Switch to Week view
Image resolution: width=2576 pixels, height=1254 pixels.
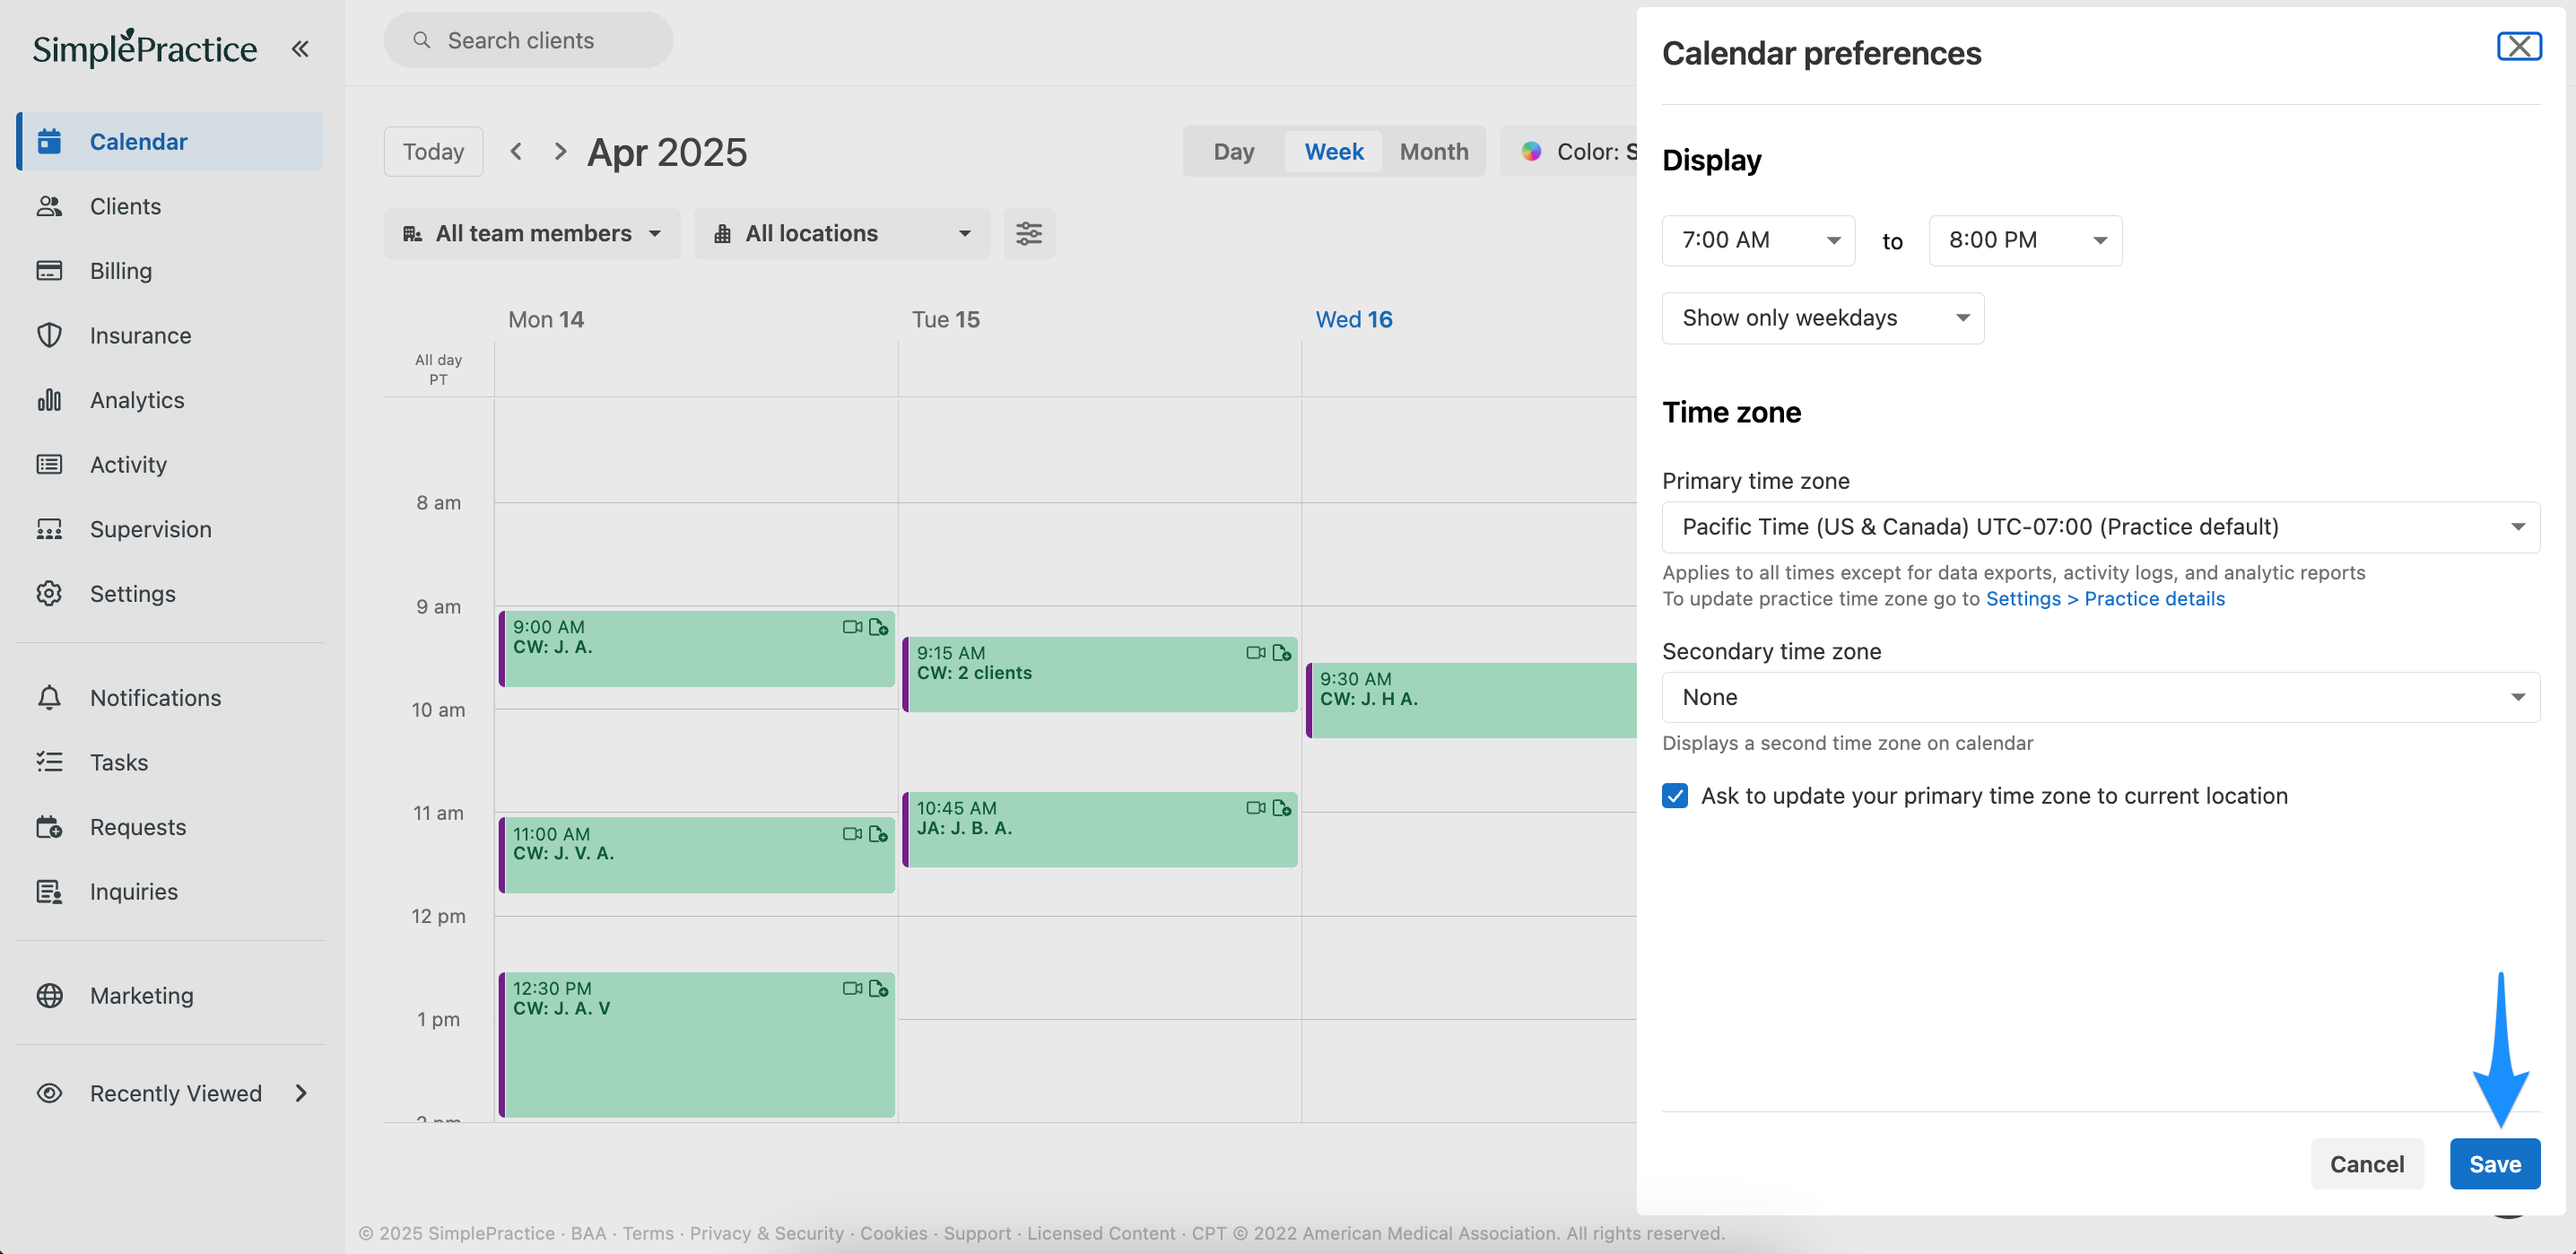point(1333,151)
